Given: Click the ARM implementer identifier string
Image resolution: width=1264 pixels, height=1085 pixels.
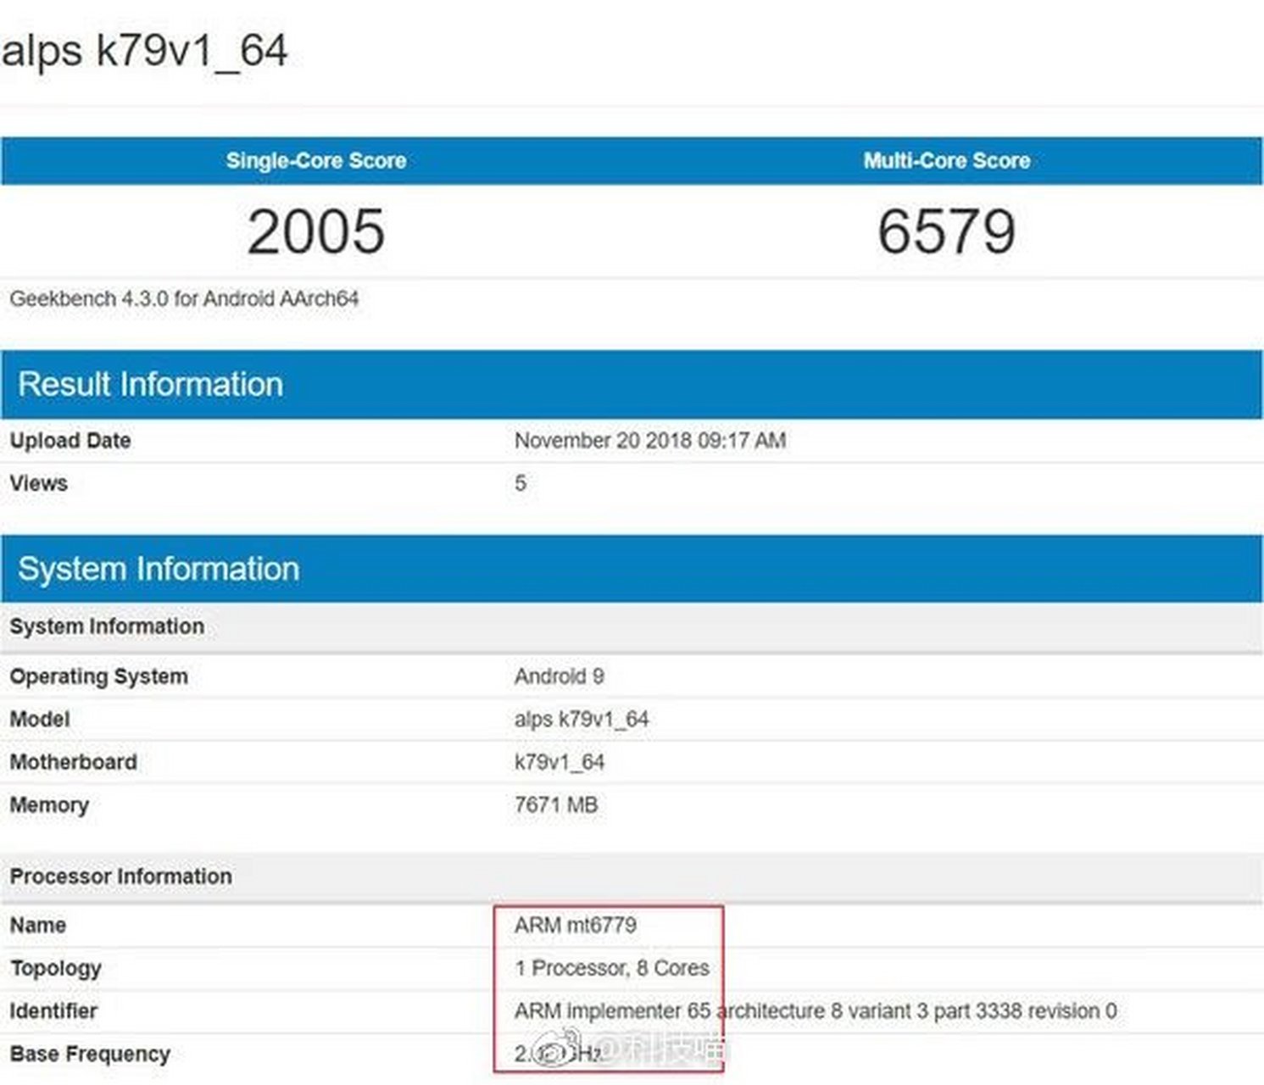Looking at the screenshot, I should pos(815,1011).
